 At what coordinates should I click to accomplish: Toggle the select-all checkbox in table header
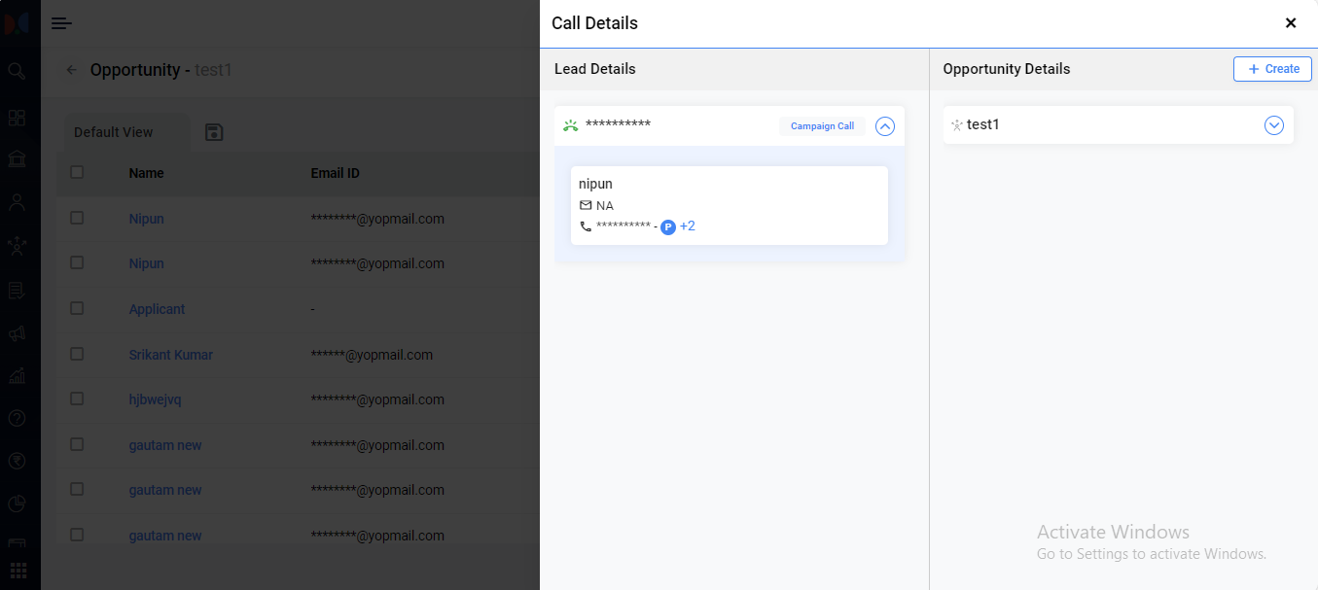[77, 172]
